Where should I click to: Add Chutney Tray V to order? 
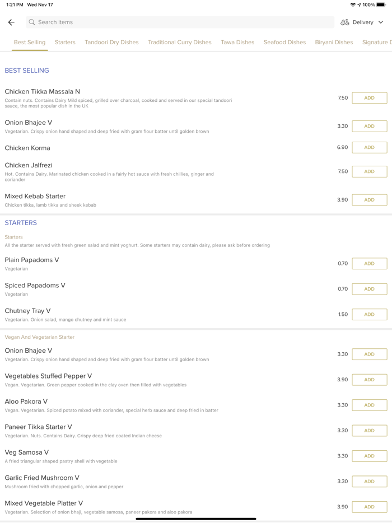tap(369, 314)
